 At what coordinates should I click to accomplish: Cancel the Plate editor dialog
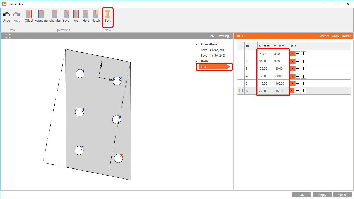pos(343,195)
